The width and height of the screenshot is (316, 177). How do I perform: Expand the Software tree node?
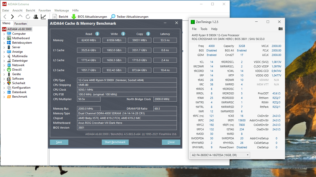pyautogui.click(x=4, y=79)
